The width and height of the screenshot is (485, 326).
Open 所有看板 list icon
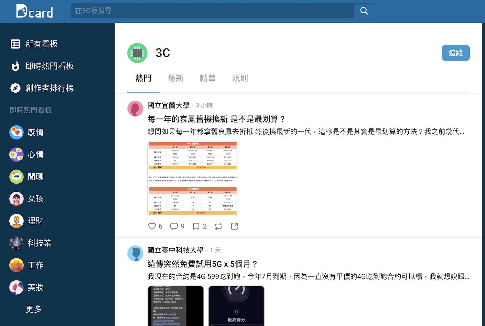[15, 44]
